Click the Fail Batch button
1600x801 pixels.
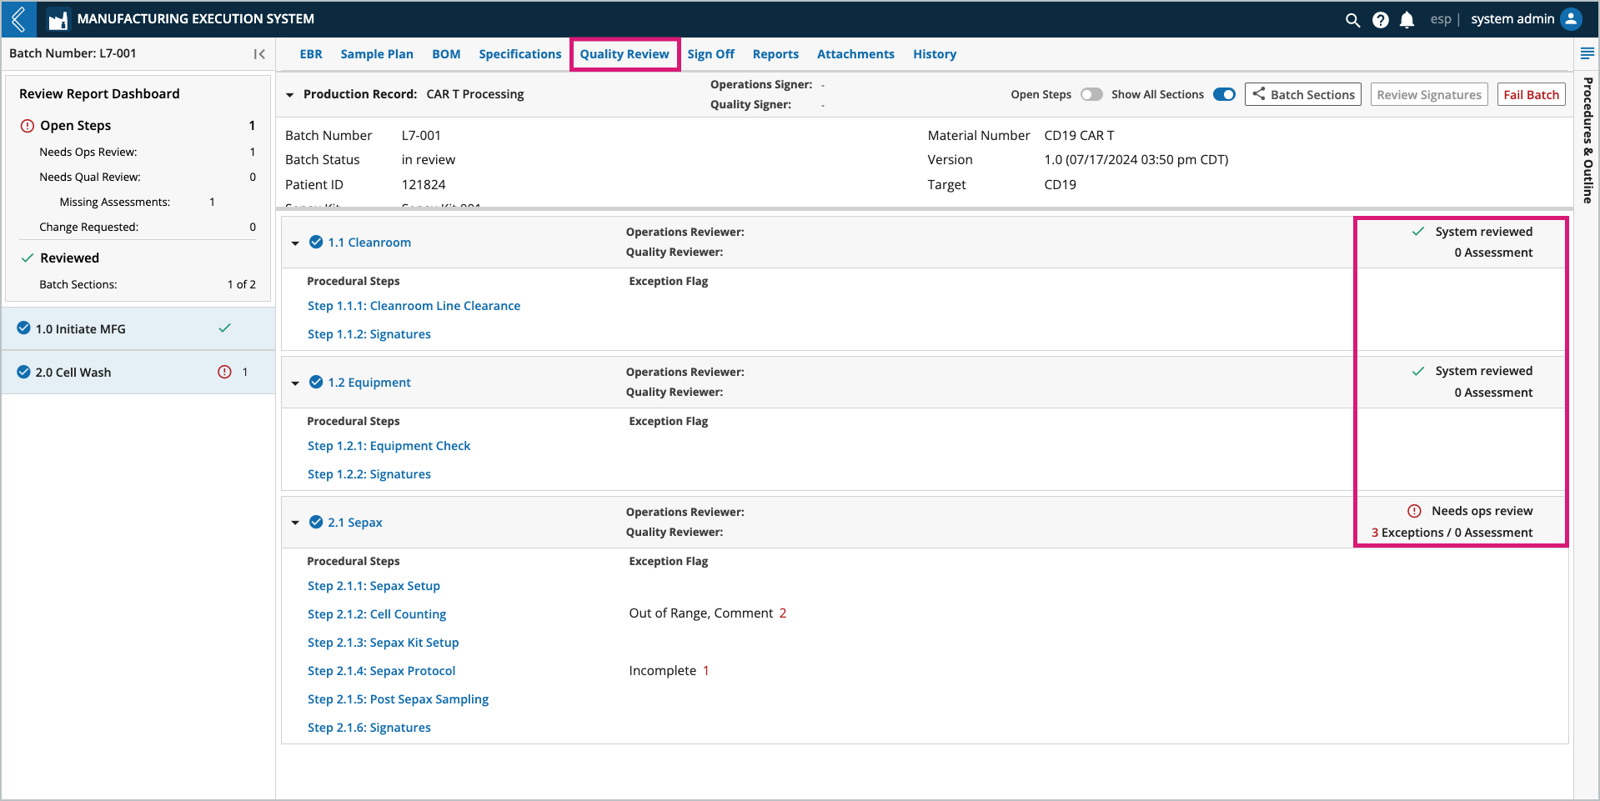1532,94
